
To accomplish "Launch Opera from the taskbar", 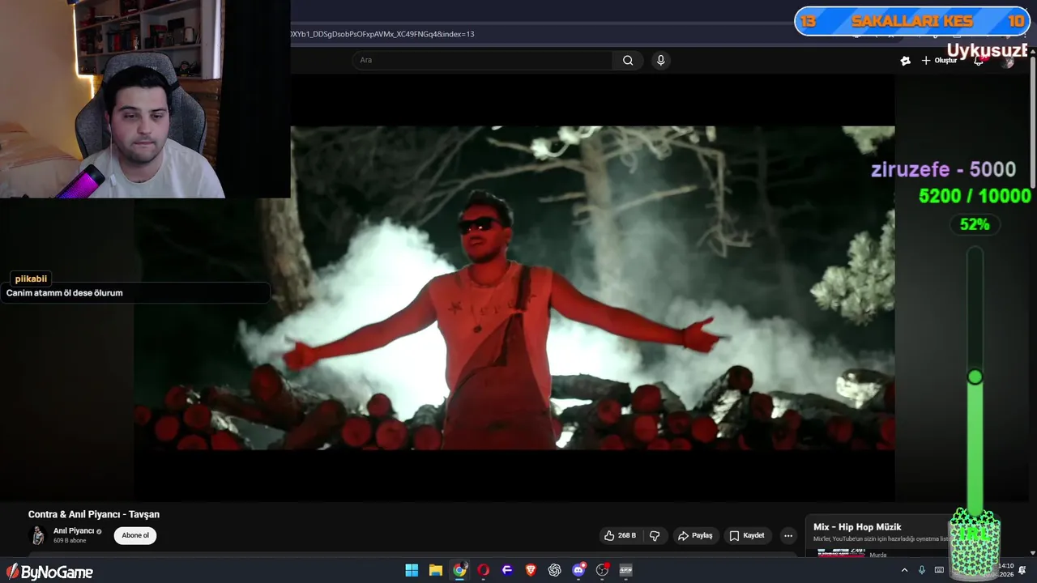I will click(484, 570).
